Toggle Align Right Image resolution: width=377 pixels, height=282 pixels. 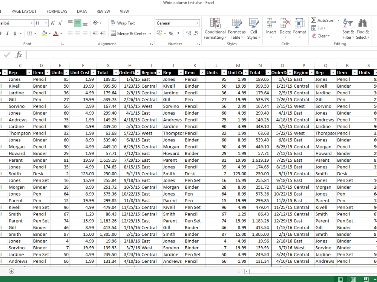pyautogui.click(x=85, y=33)
